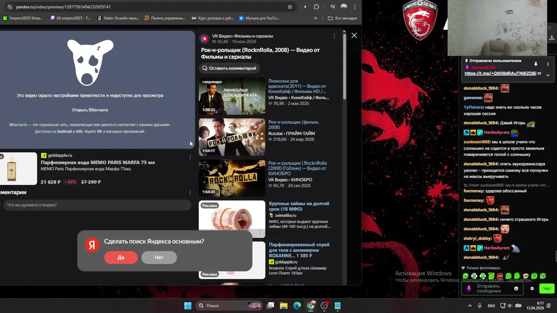Open the Все закладки folder

point(342,18)
